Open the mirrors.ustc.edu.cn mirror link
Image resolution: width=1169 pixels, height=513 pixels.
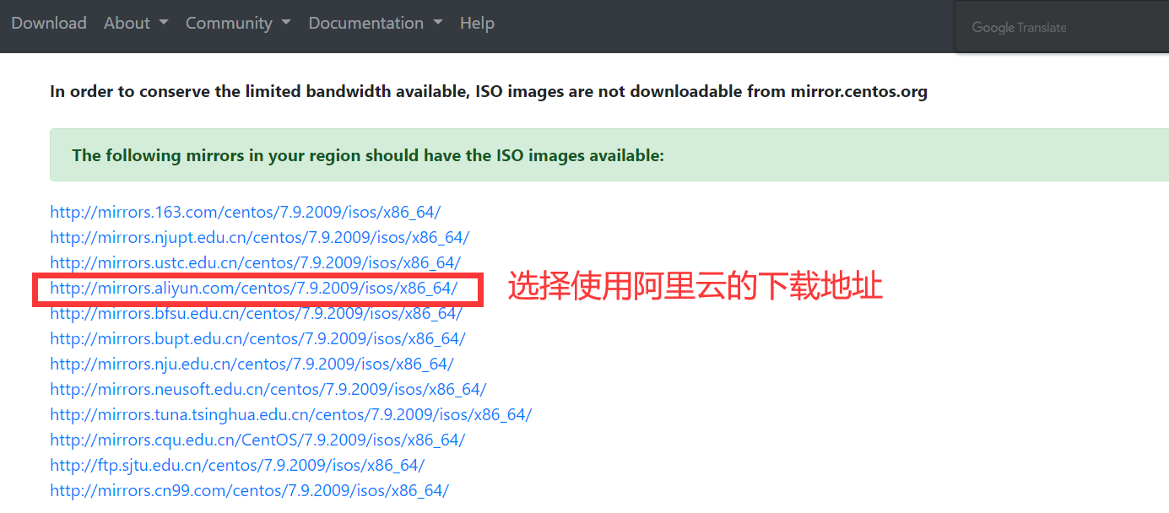tap(255, 263)
